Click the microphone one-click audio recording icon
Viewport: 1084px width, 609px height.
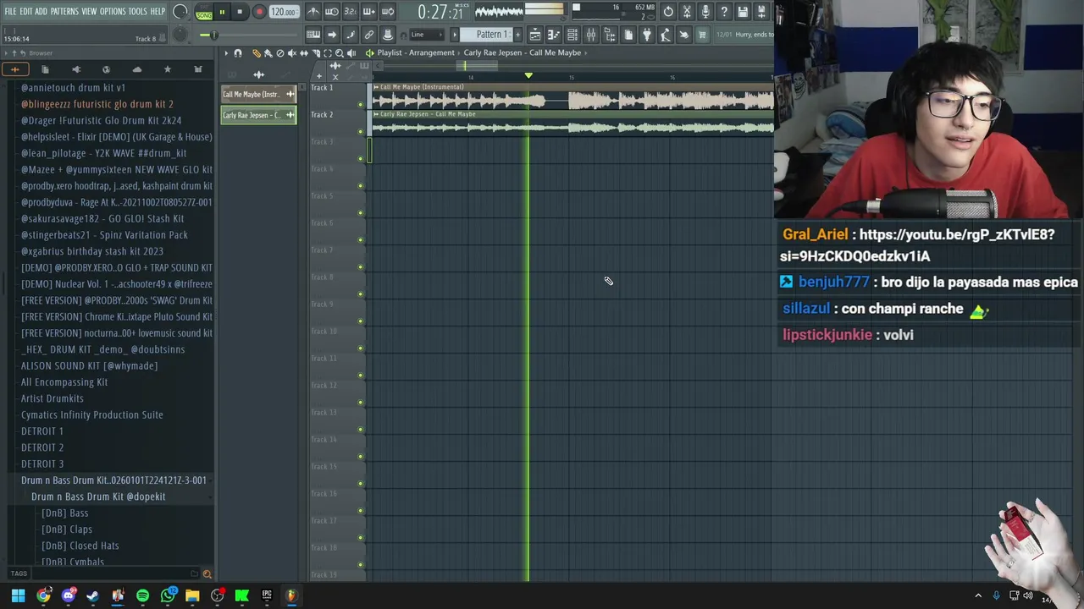pyautogui.click(x=705, y=12)
